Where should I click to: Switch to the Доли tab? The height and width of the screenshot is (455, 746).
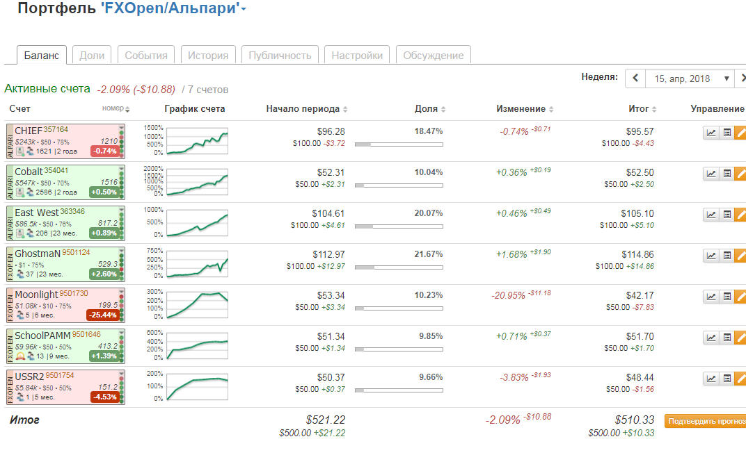tap(92, 56)
